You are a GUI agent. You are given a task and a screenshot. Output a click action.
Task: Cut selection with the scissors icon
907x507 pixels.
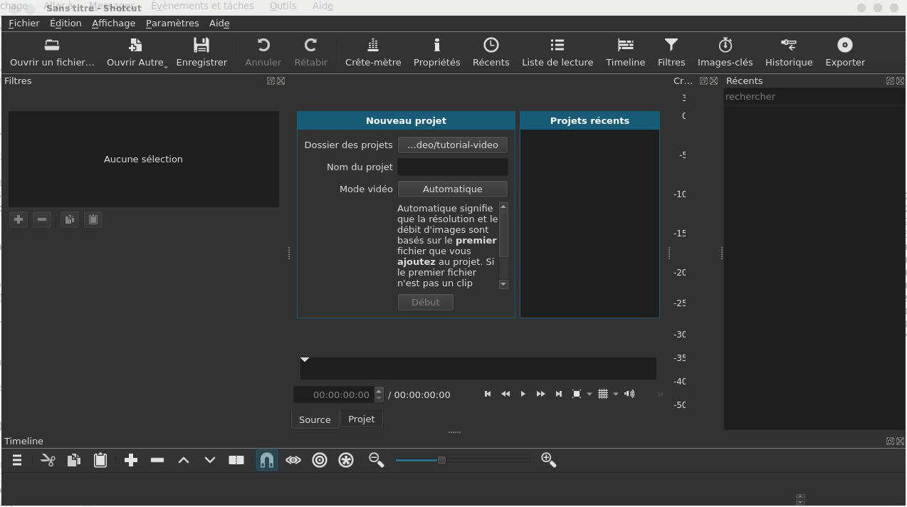click(x=48, y=460)
